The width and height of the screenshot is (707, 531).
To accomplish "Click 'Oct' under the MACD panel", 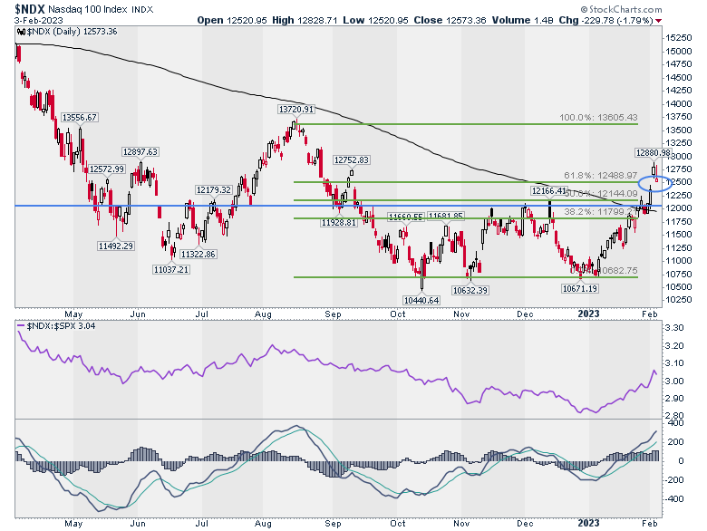I will pyautogui.click(x=398, y=524).
